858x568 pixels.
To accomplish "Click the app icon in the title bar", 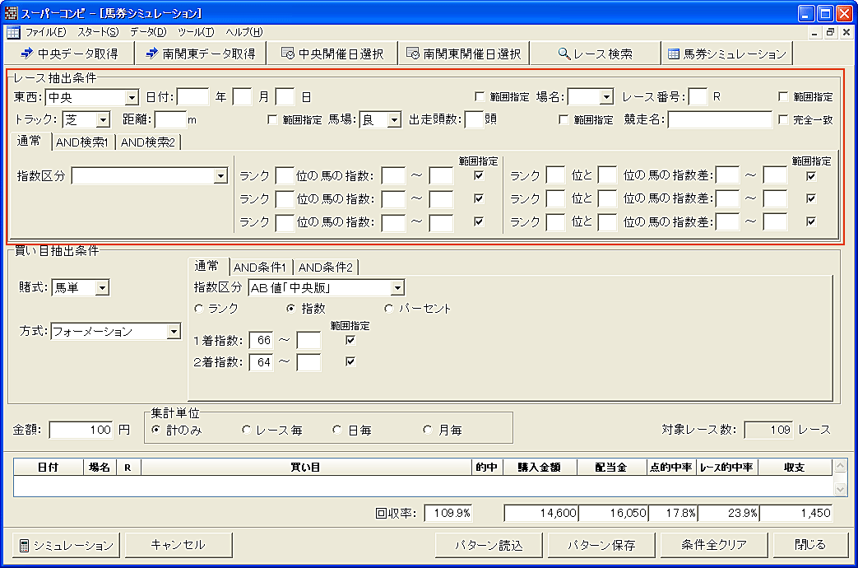I will pos(11,12).
